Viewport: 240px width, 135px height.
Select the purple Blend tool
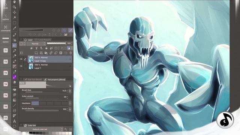click(x=14, y=77)
